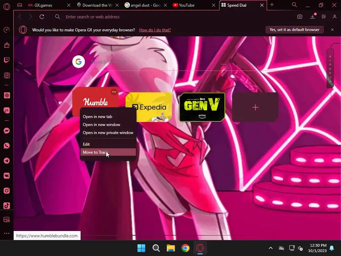Open notifications bell in taskbar

(332, 248)
